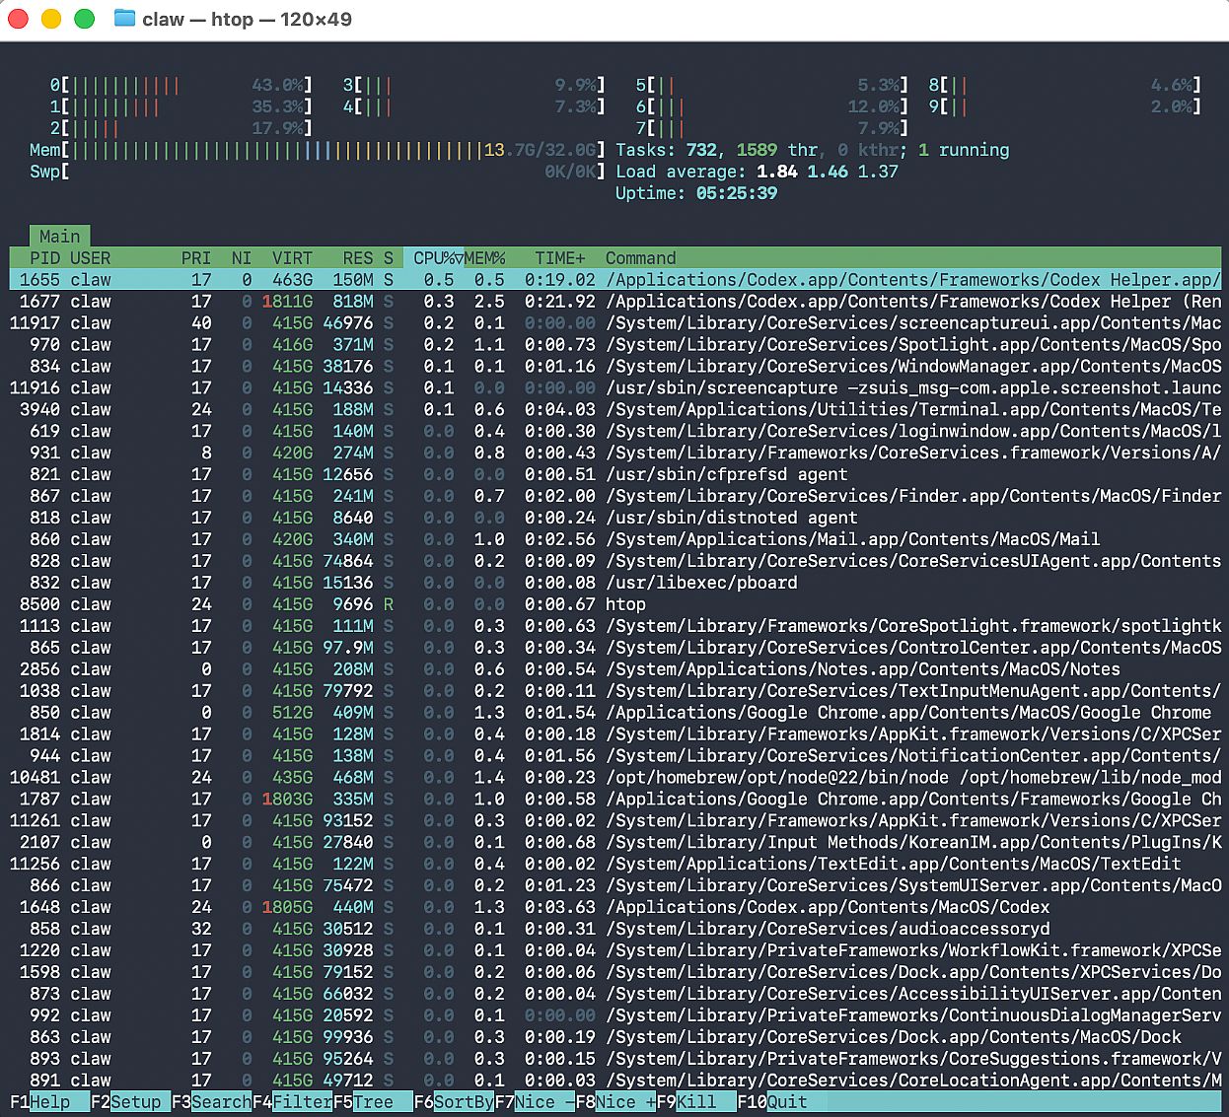This screenshot has height=1117, width=1229.
Task: Select the htop process row
Action: (x=615, y=604)
